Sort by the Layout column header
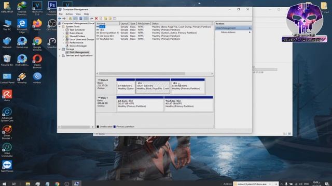The image size is (332, 186). pos(125,24)
